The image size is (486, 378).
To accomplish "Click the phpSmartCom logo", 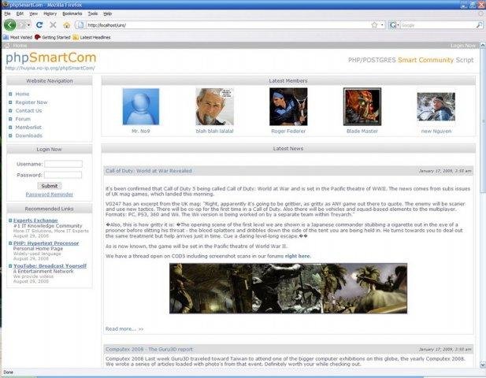I will 51,57.
